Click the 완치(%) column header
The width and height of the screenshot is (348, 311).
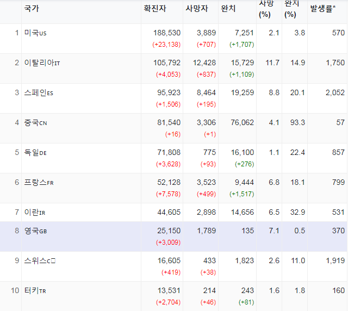tap(291, 9)
